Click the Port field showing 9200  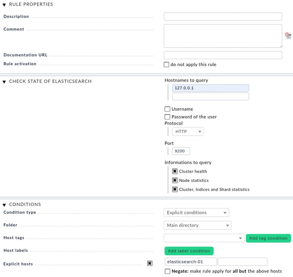click(181, 151)
